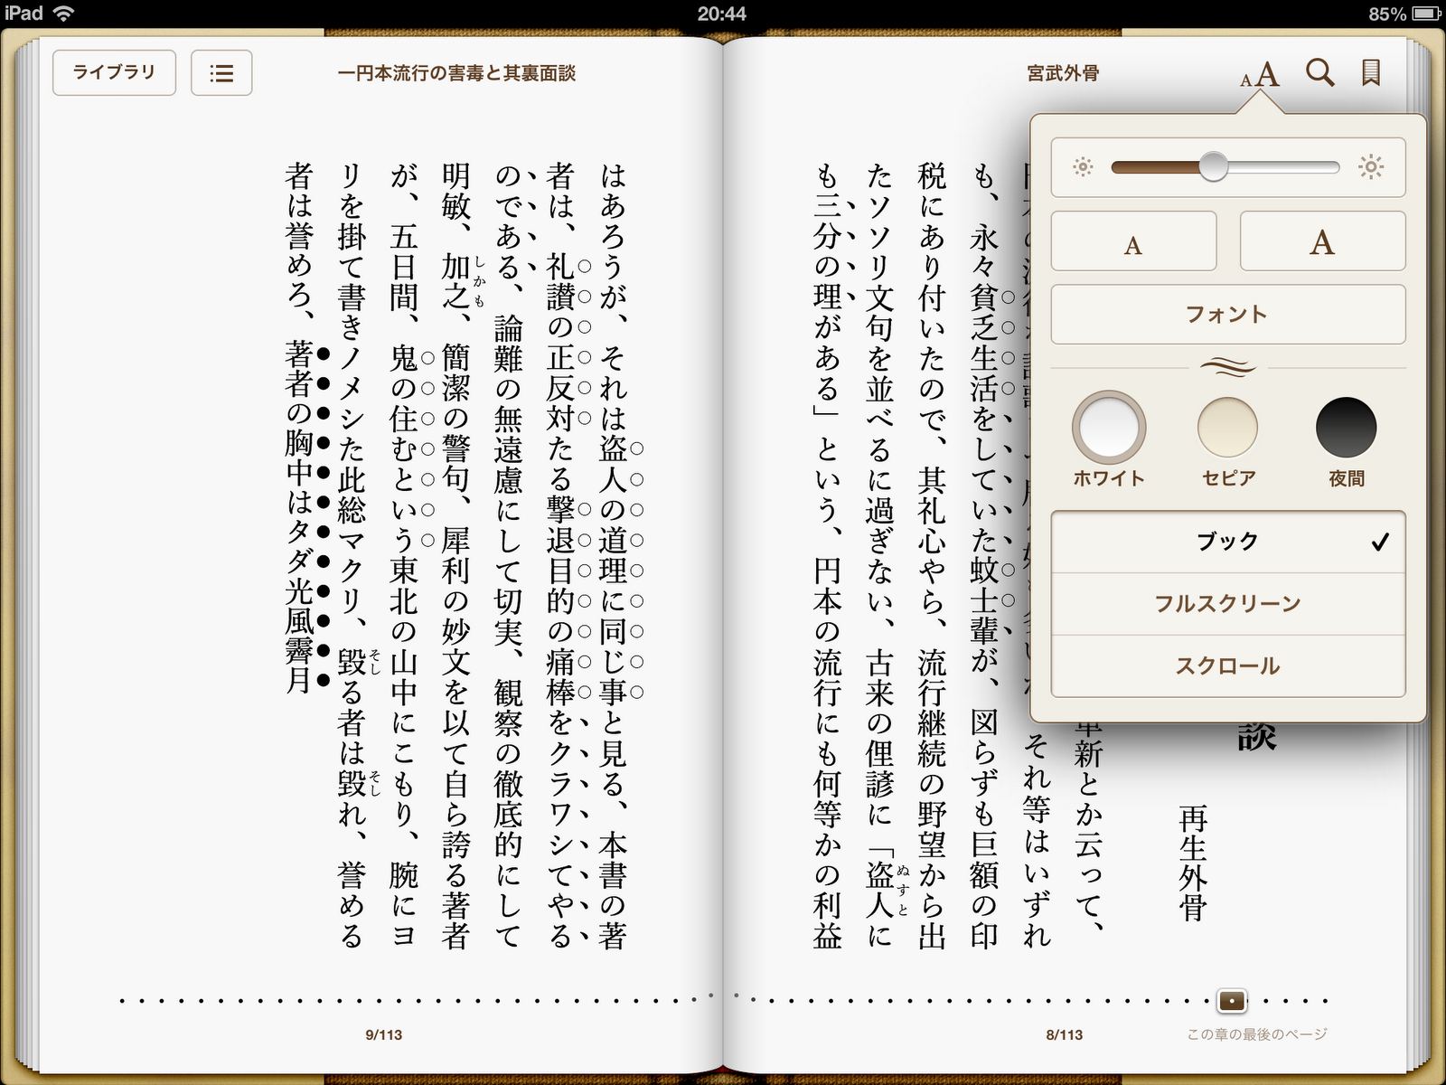The width and height of the screenshot is (1446, 1085).
Task: Click the この章の最後のページ label
Action: coord(1257,1034)
